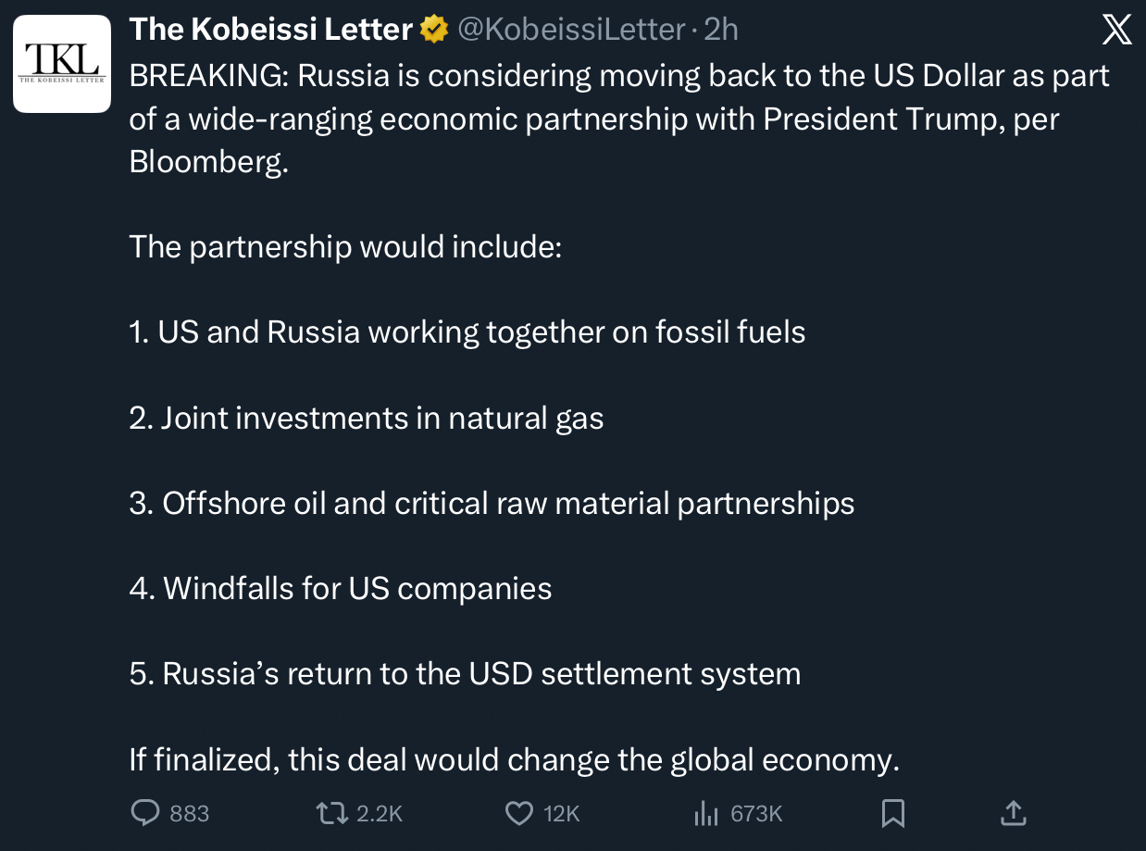The width and height of the screenshot is (1146, 851).
Task: Reply using the speech bubble icon
Action: 145,813
